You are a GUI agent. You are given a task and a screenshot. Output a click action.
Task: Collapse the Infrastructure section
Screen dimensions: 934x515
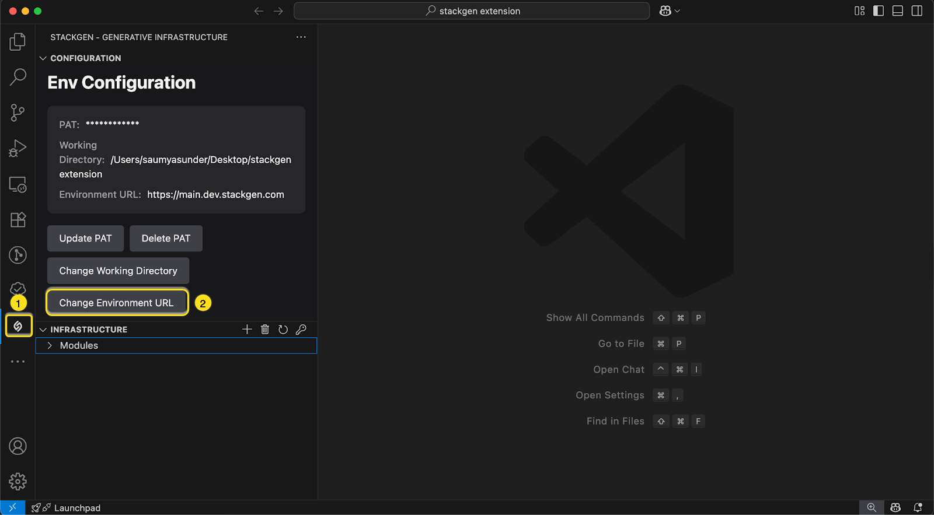[x=43, y=330]
